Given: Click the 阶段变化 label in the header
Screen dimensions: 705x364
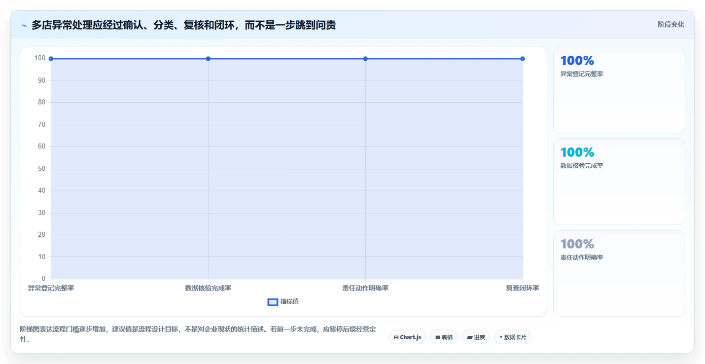Looking at the screenshot, I should click(x=671, y=24).
